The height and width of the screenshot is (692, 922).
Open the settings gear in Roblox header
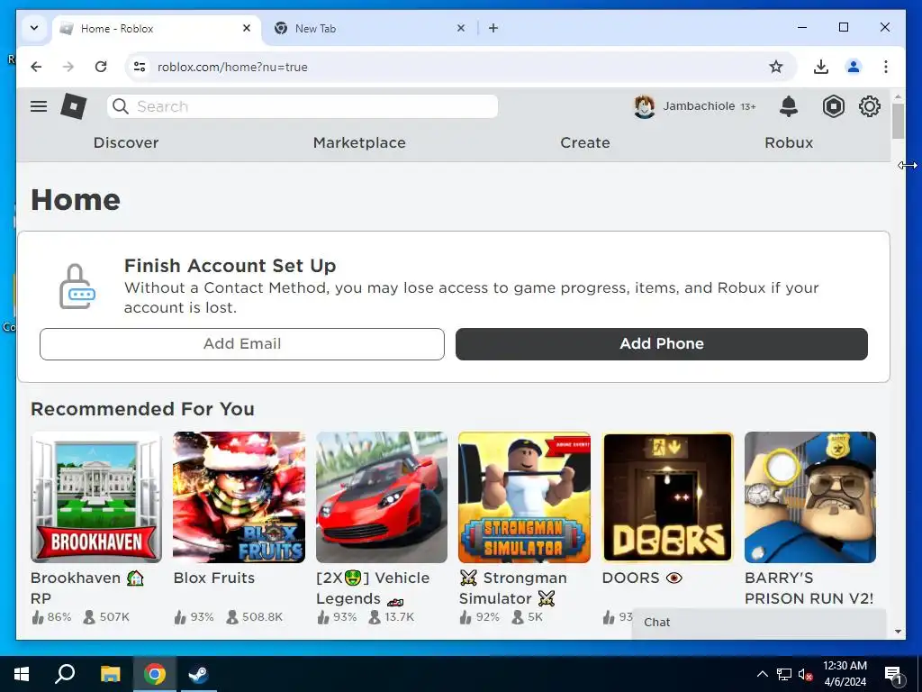click(870, 106)
